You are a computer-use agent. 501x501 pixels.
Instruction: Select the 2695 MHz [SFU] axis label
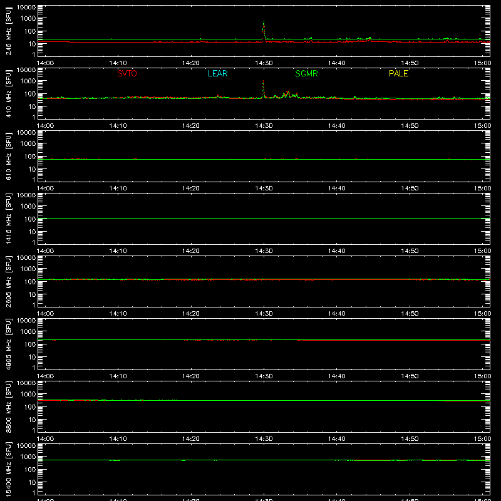pyautogui.click(x=8, y=281)
